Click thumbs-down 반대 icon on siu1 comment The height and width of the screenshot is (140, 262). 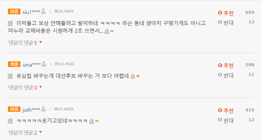pyautogui.click(x=220, y=22)
